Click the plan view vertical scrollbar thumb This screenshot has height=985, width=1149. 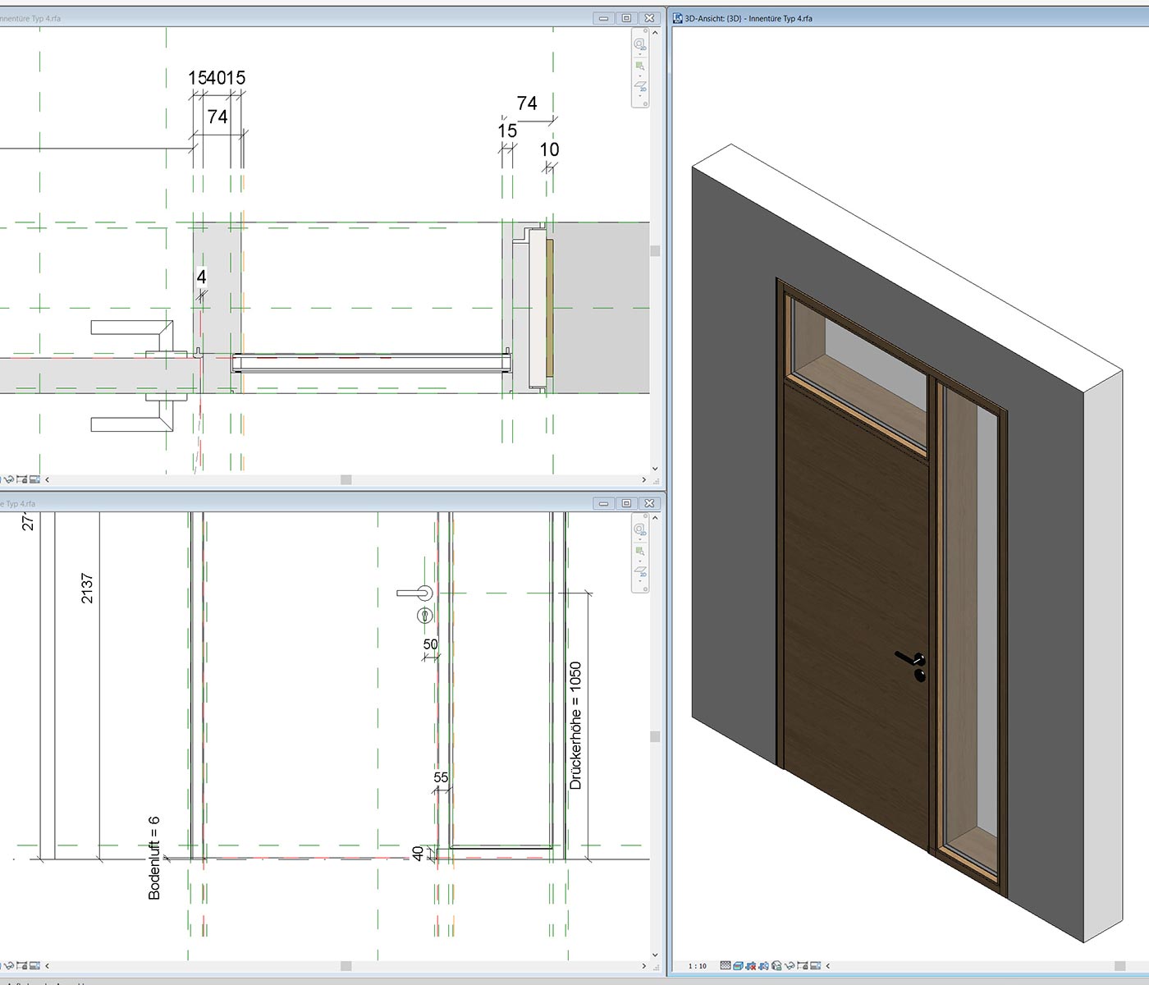tap(655, 251)
